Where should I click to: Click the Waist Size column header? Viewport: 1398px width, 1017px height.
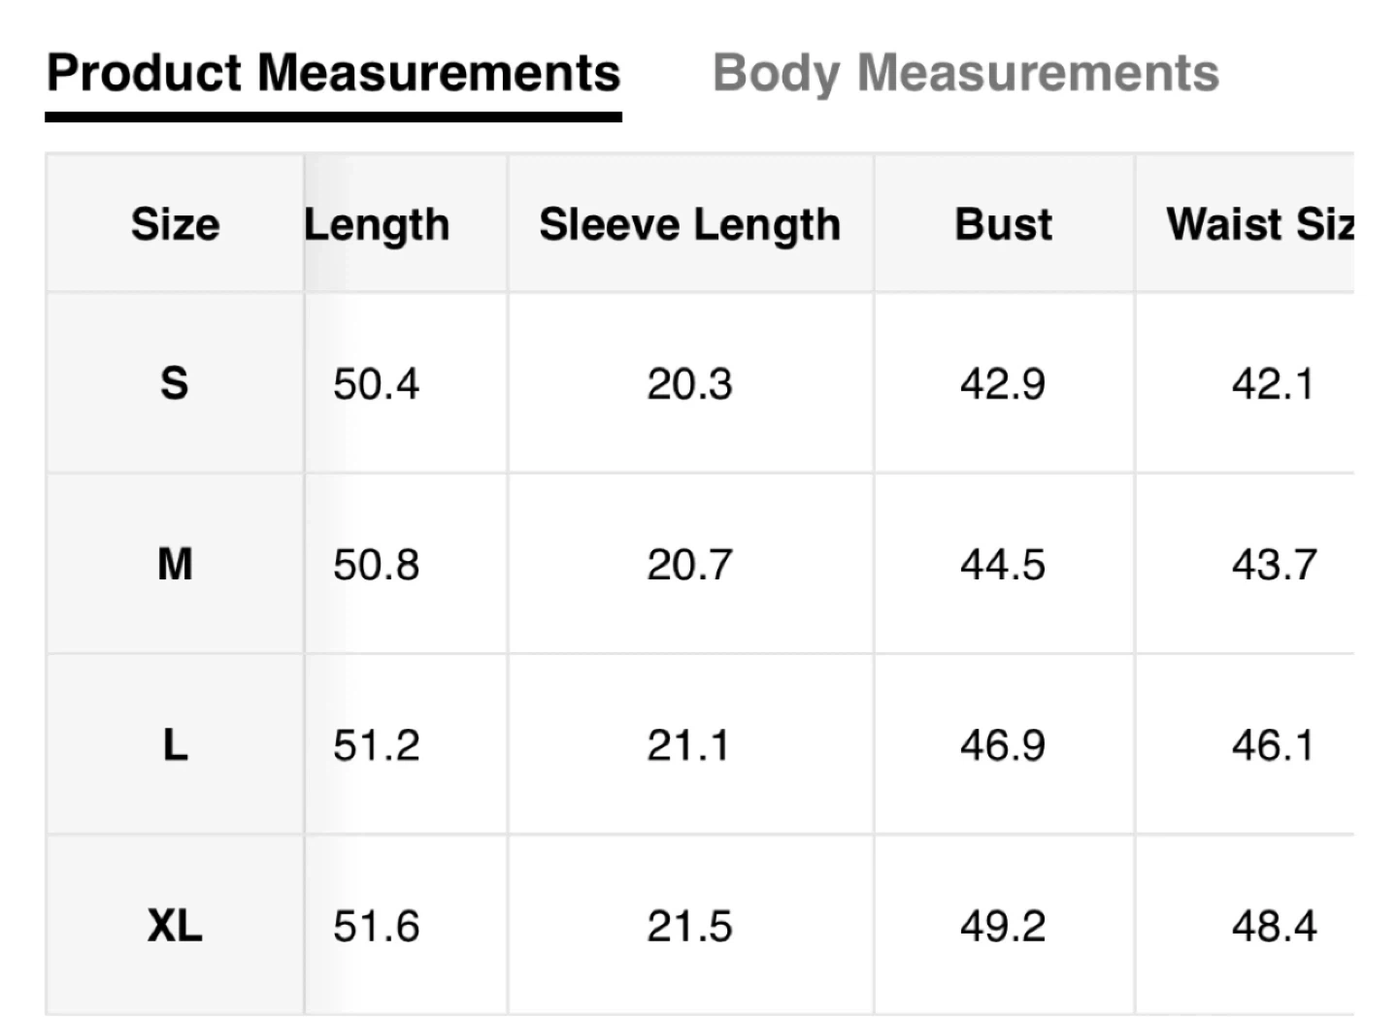coord(1259,224)
